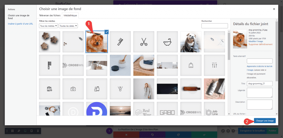
Task: Switch to the Médiathèque tab
Action: (70, 15)
